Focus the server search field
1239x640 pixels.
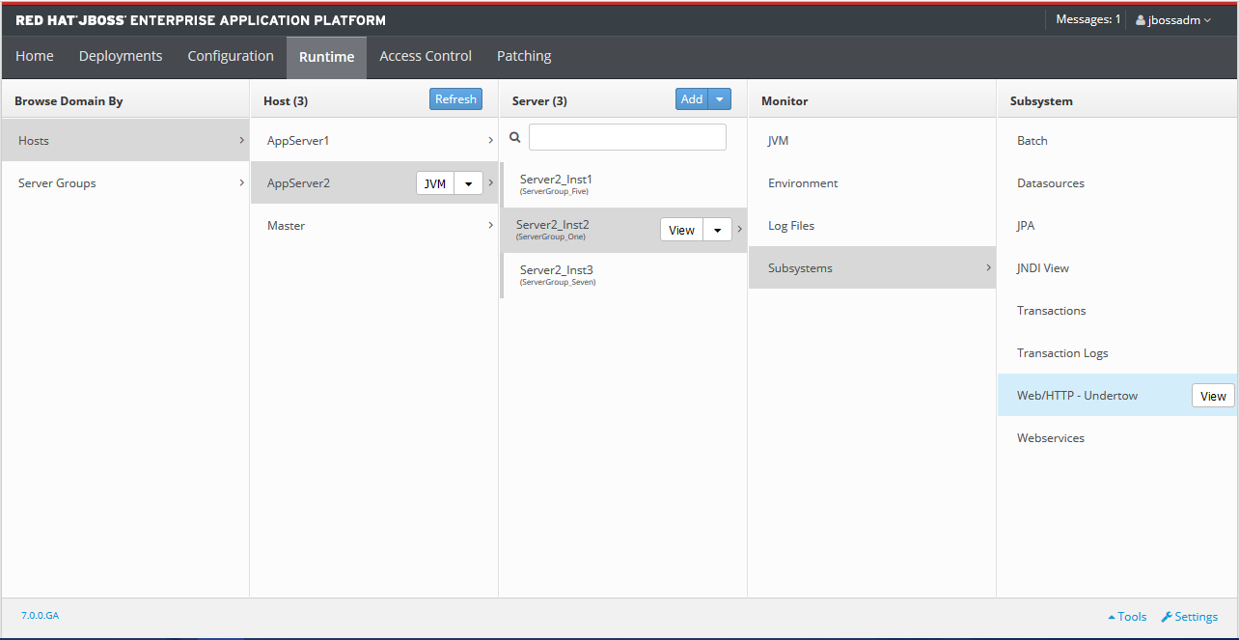[x=627, y=137]
